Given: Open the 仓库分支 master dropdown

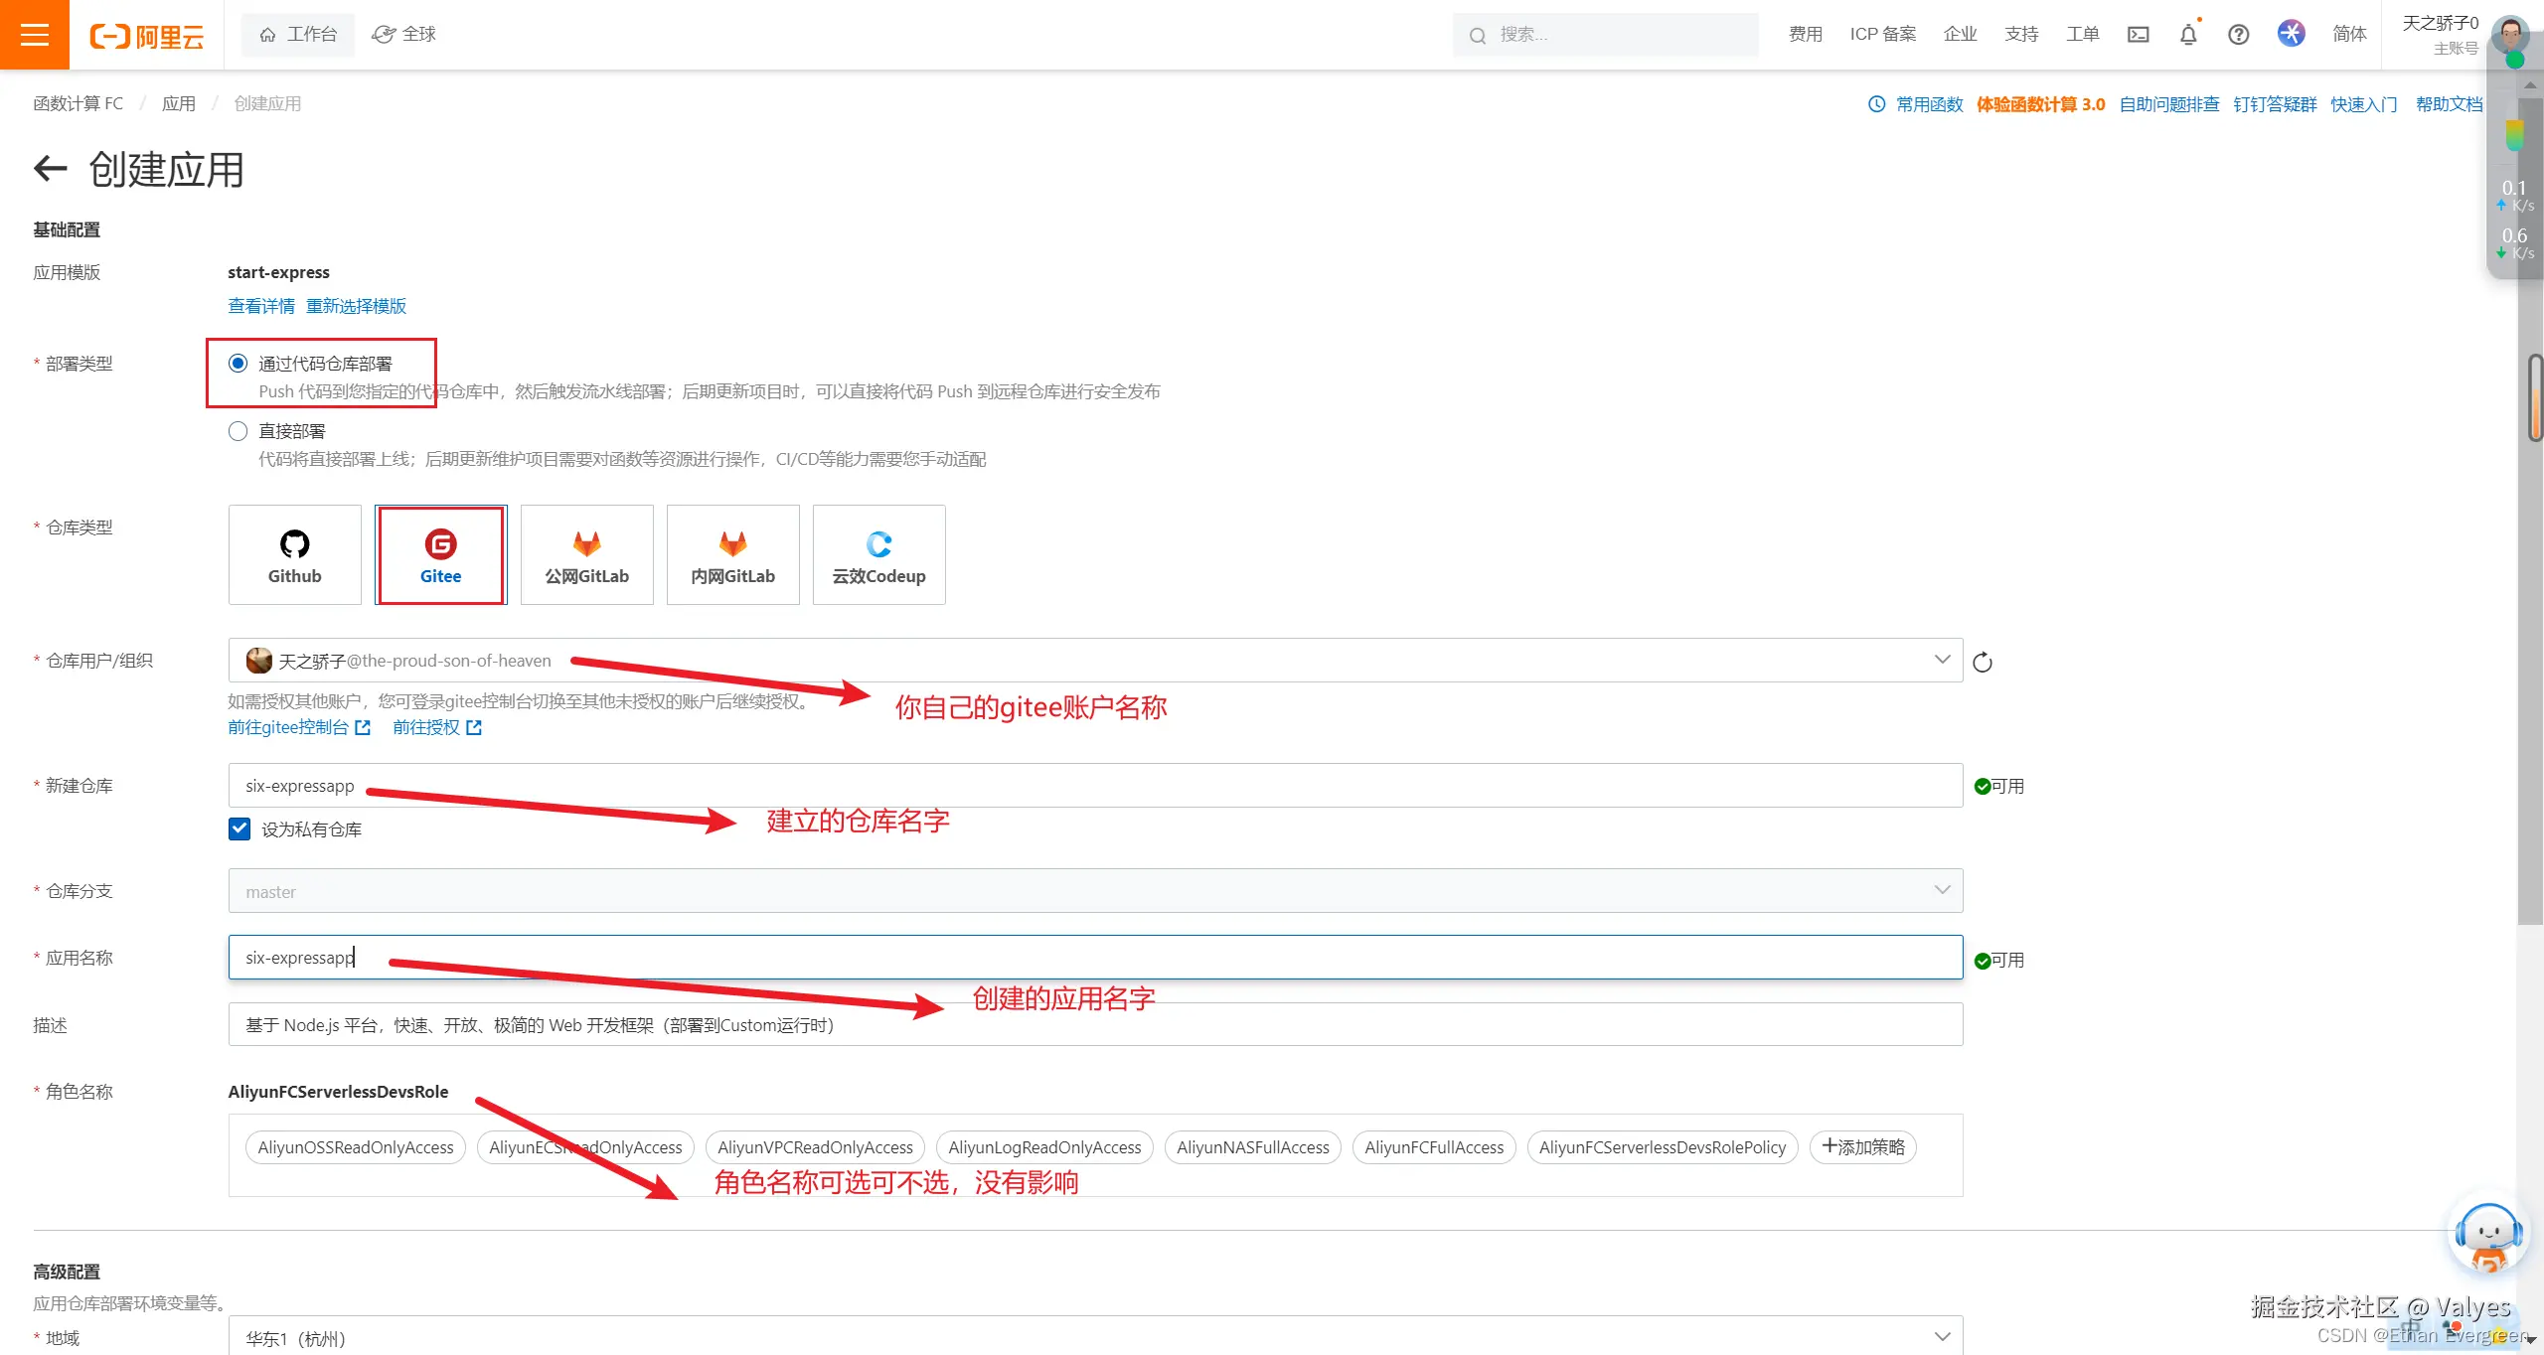Looking at the screenshot, I should click(x=1941, y=890).
